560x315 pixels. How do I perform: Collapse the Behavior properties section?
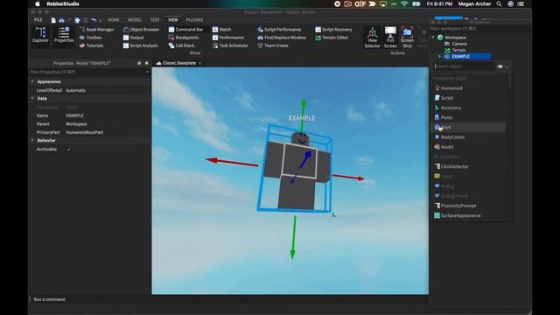tap(32, 140)
